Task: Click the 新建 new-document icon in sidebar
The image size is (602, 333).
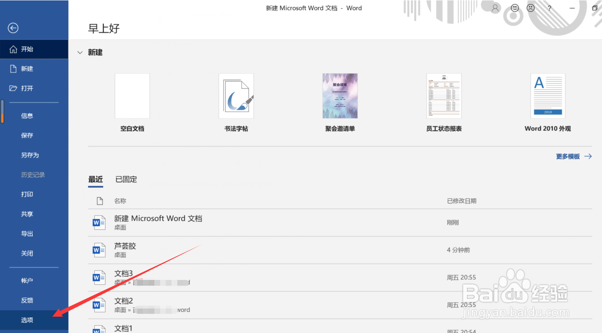Action: point(13,69)
